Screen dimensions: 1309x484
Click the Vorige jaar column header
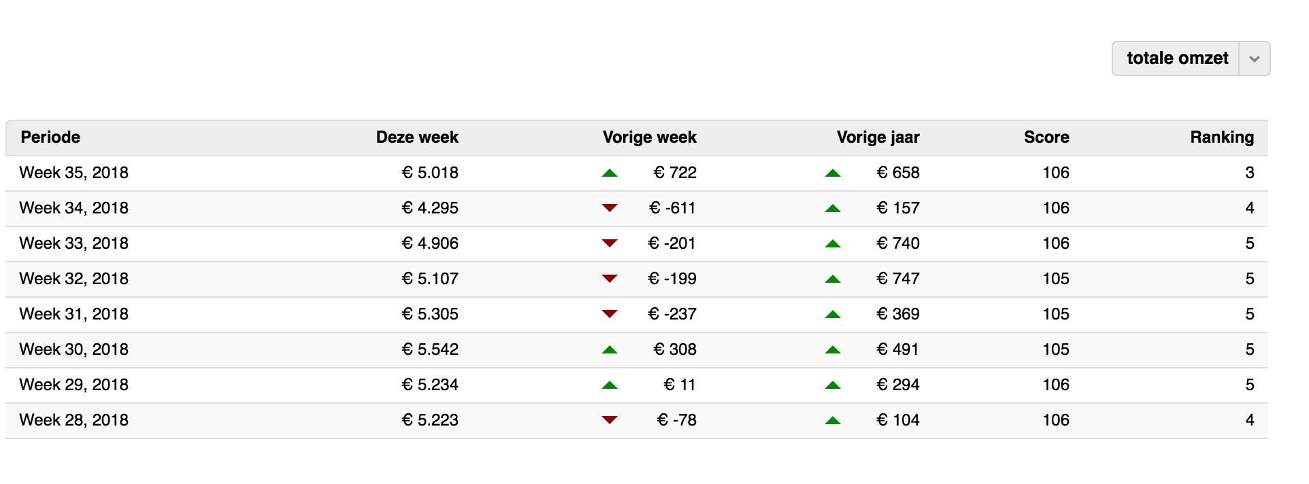(878, 137)
